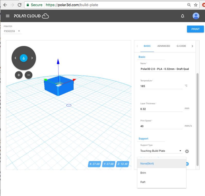The image size is (205, 196).
Task: Go forward in browser history
Action: pos(12,5)
